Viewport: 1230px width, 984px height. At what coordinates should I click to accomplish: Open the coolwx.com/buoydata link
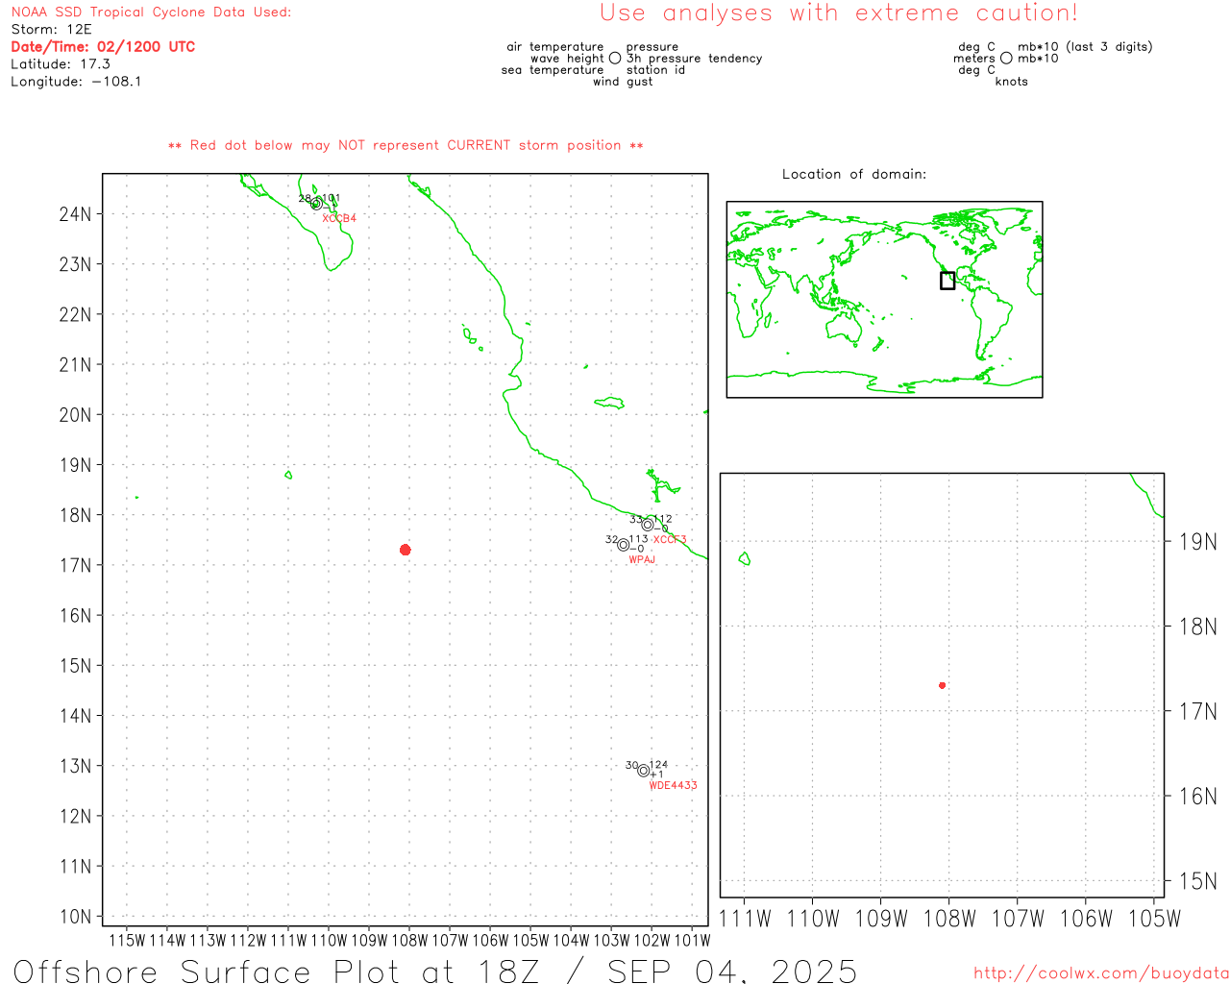[x=1101, y=972]
